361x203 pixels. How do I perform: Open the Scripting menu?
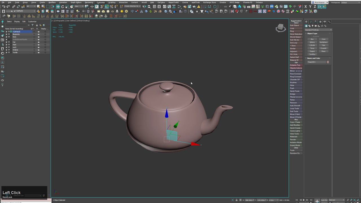pyautogui.click(x=112, y=2)
